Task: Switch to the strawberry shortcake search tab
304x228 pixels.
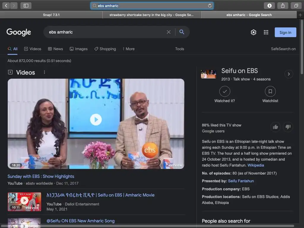Action: click(x=152, y=15)
